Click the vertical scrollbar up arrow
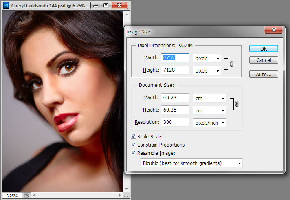The image size is (290, 200). (127, 14)
